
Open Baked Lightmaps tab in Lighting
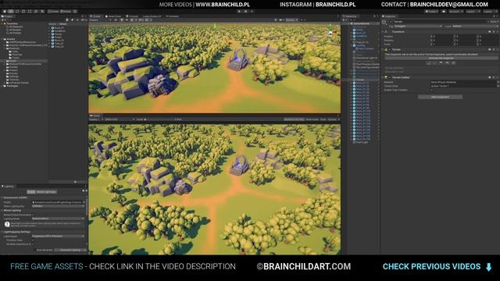pos(46,192)
